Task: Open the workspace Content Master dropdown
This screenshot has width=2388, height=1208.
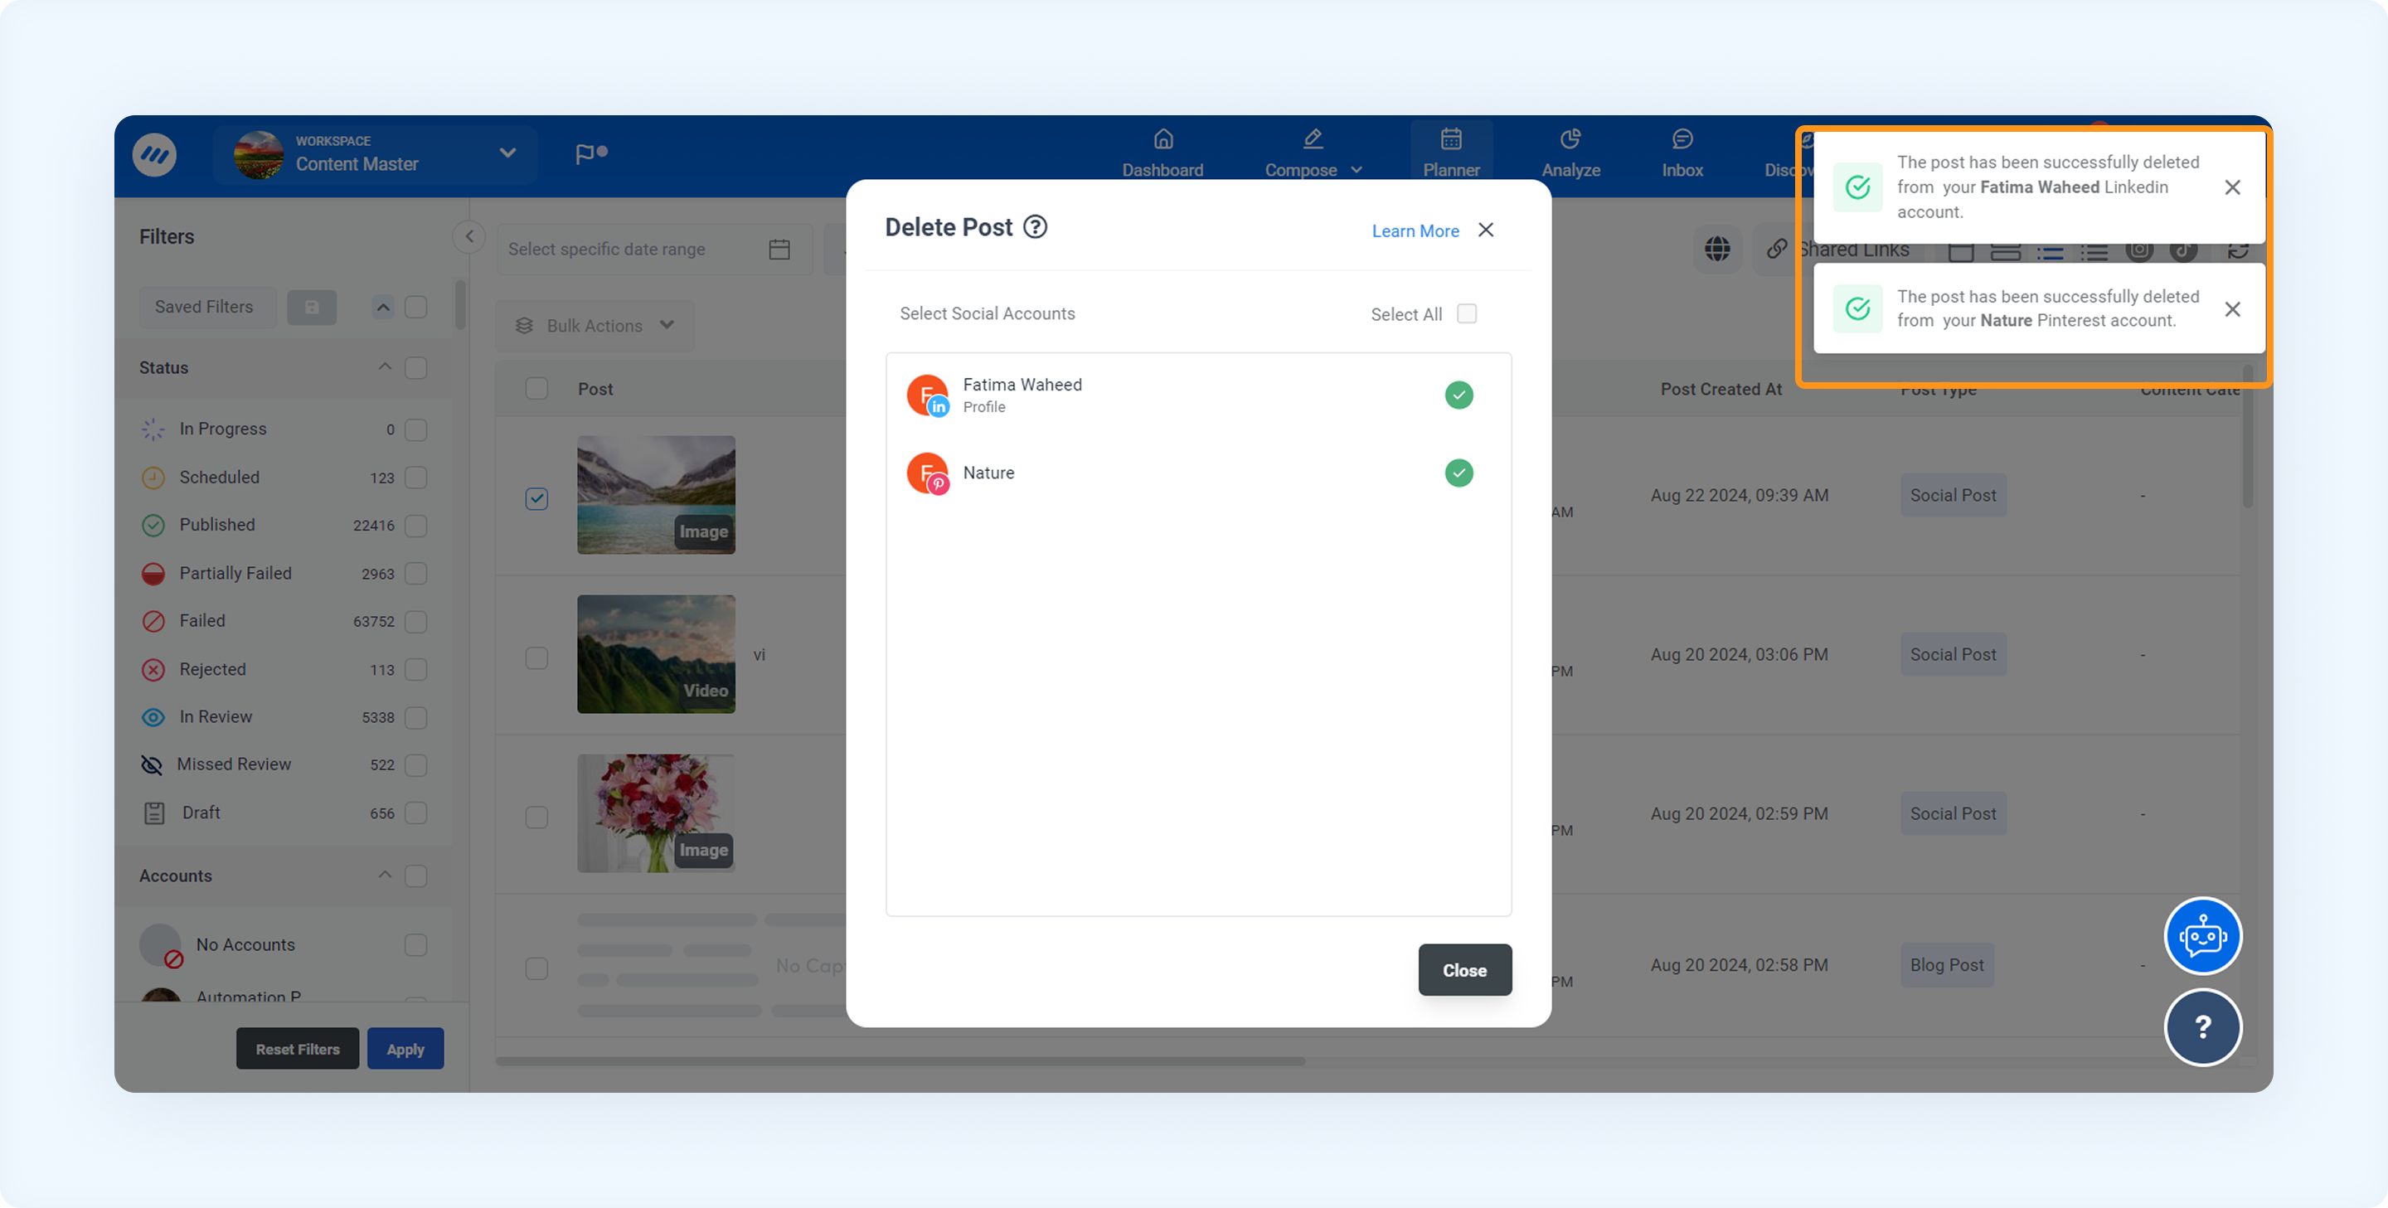Action: click(x=376, y=154)
